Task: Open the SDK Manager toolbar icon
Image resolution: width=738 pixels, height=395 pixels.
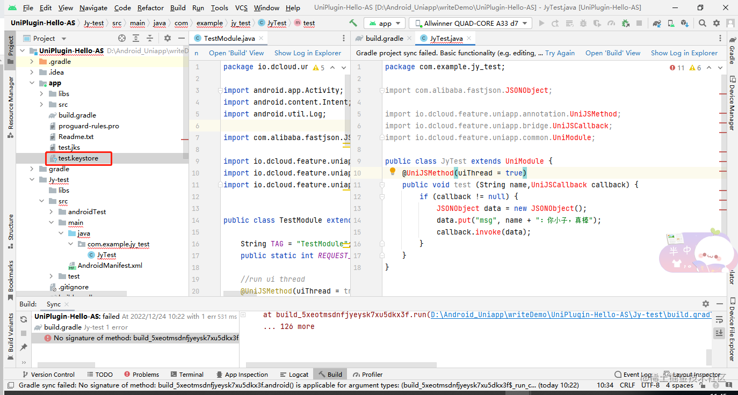Action: pyautogui.click(x=684, y=23)
